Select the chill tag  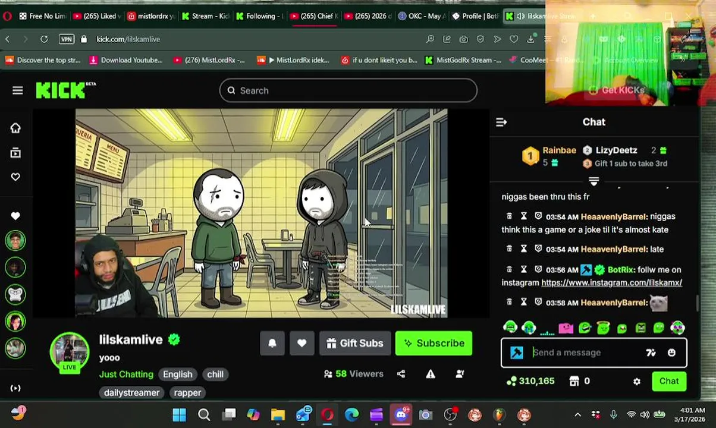215,374
